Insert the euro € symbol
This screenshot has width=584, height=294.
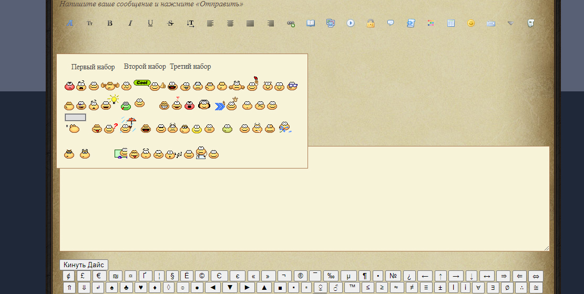98,276
